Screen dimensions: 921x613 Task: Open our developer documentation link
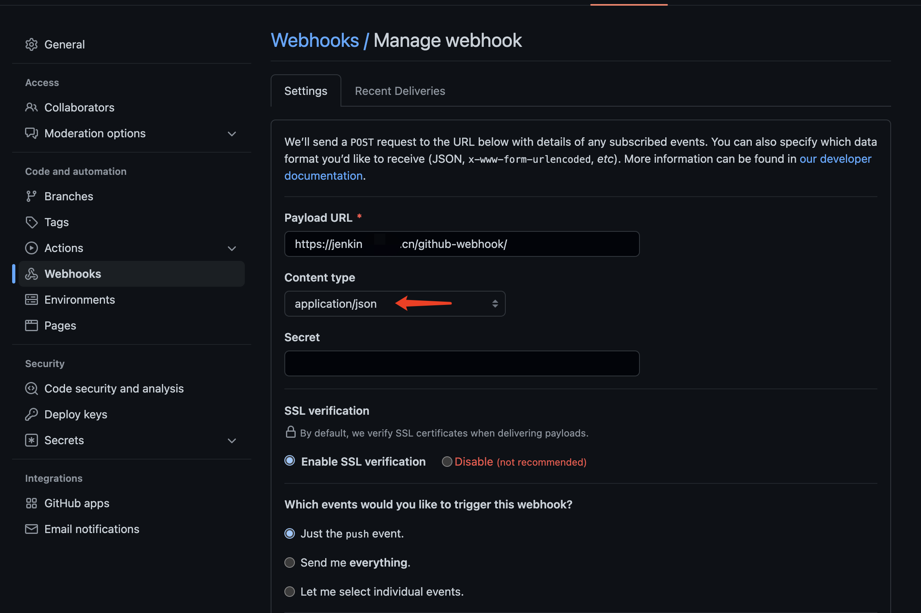pyautogui.click(x=835, y=159)
